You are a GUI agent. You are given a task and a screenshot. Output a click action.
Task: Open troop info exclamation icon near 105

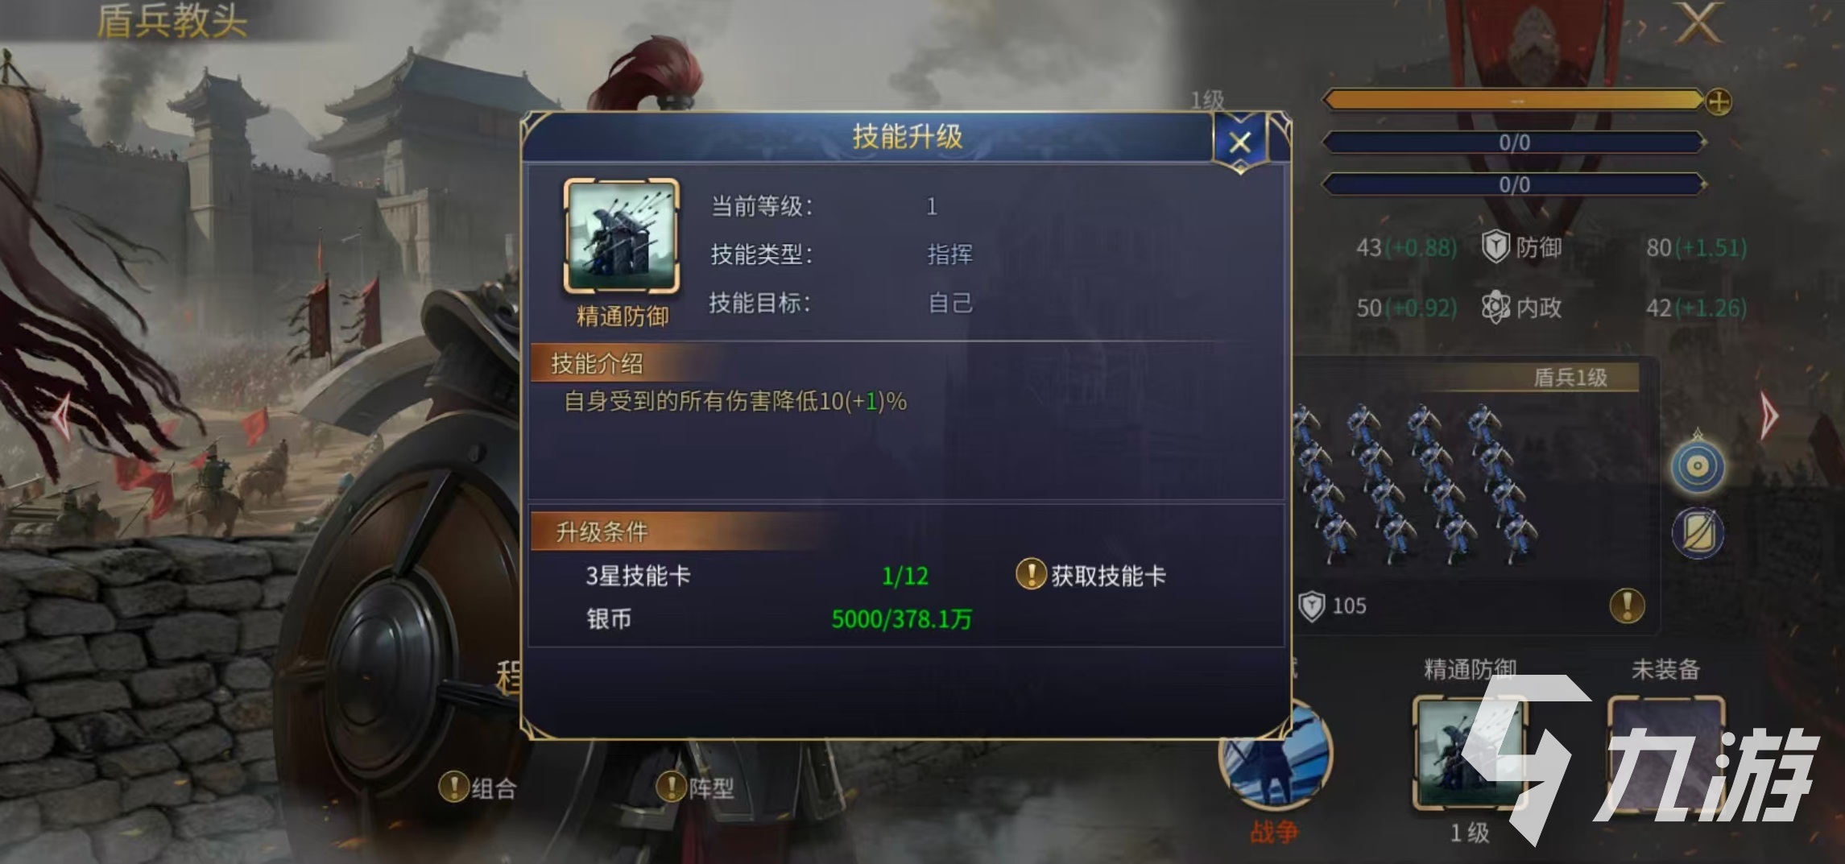(x=1627, y=606)
